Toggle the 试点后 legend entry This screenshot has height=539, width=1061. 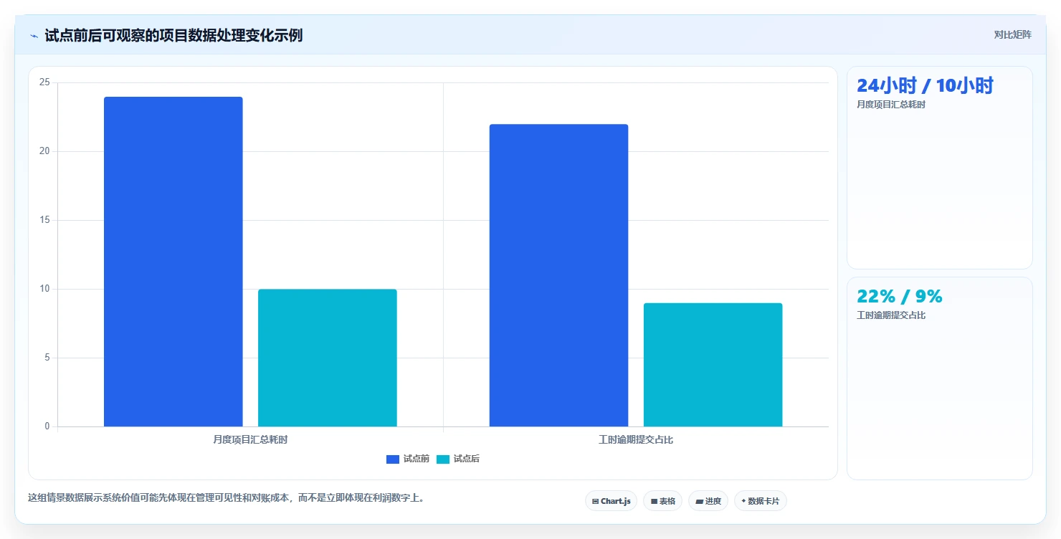click(x=458, y=459)
